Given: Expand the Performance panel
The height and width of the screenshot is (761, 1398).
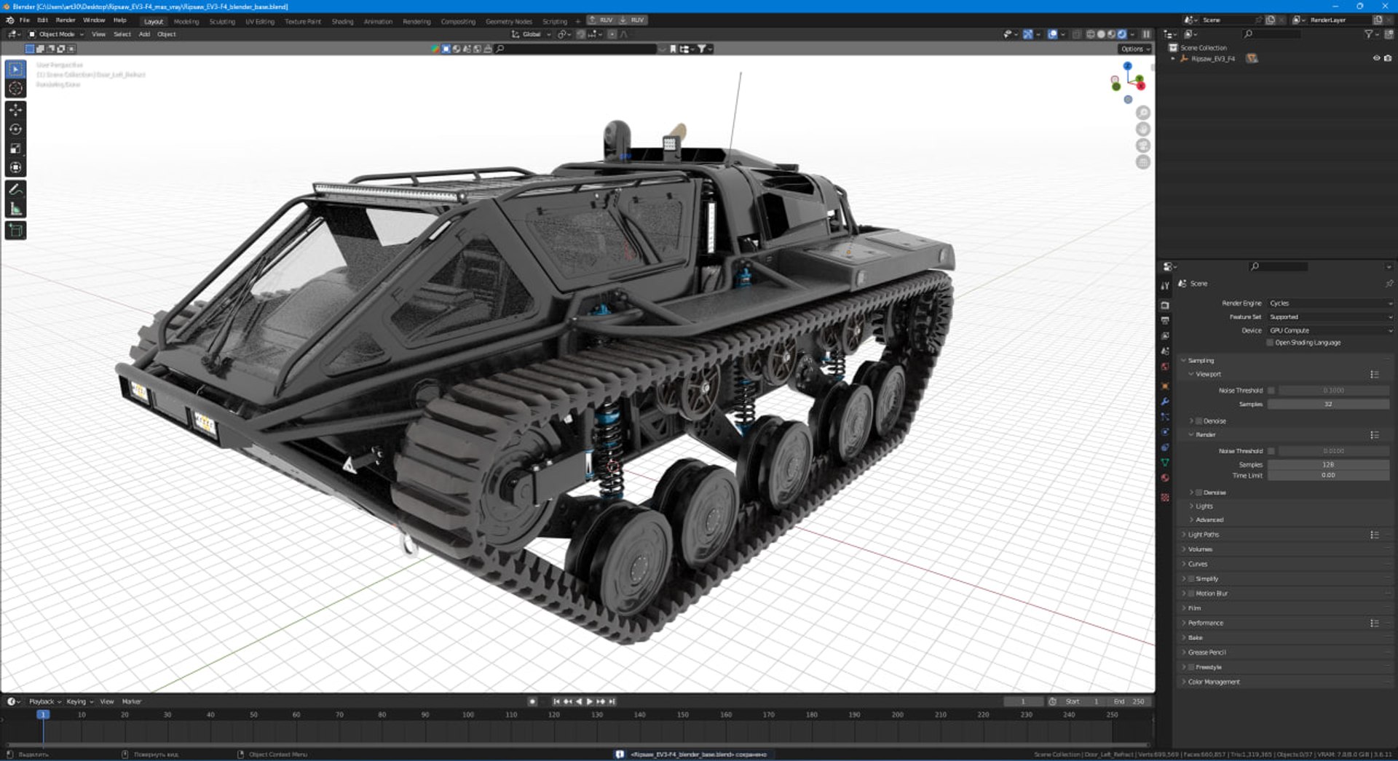Looking at the screenshot, I should (x=1206, y=623).
